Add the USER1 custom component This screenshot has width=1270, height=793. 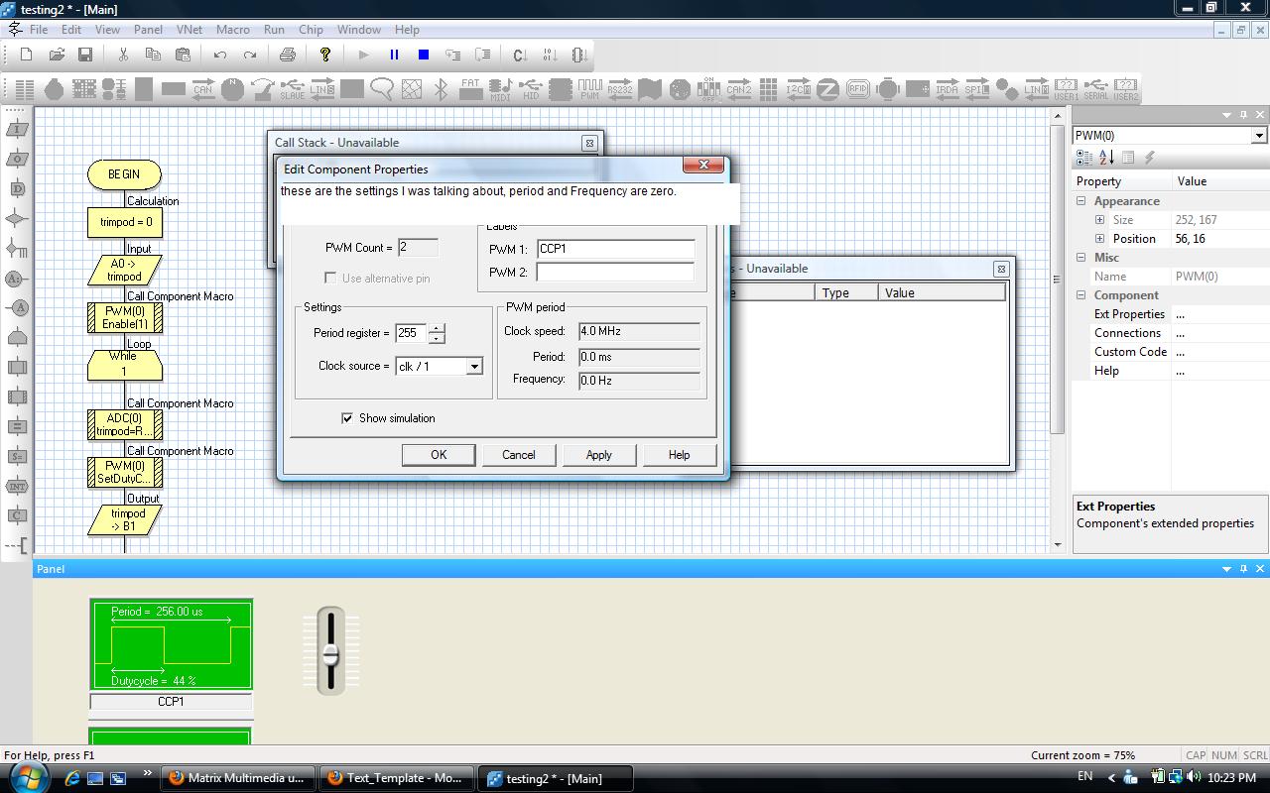1067,89
